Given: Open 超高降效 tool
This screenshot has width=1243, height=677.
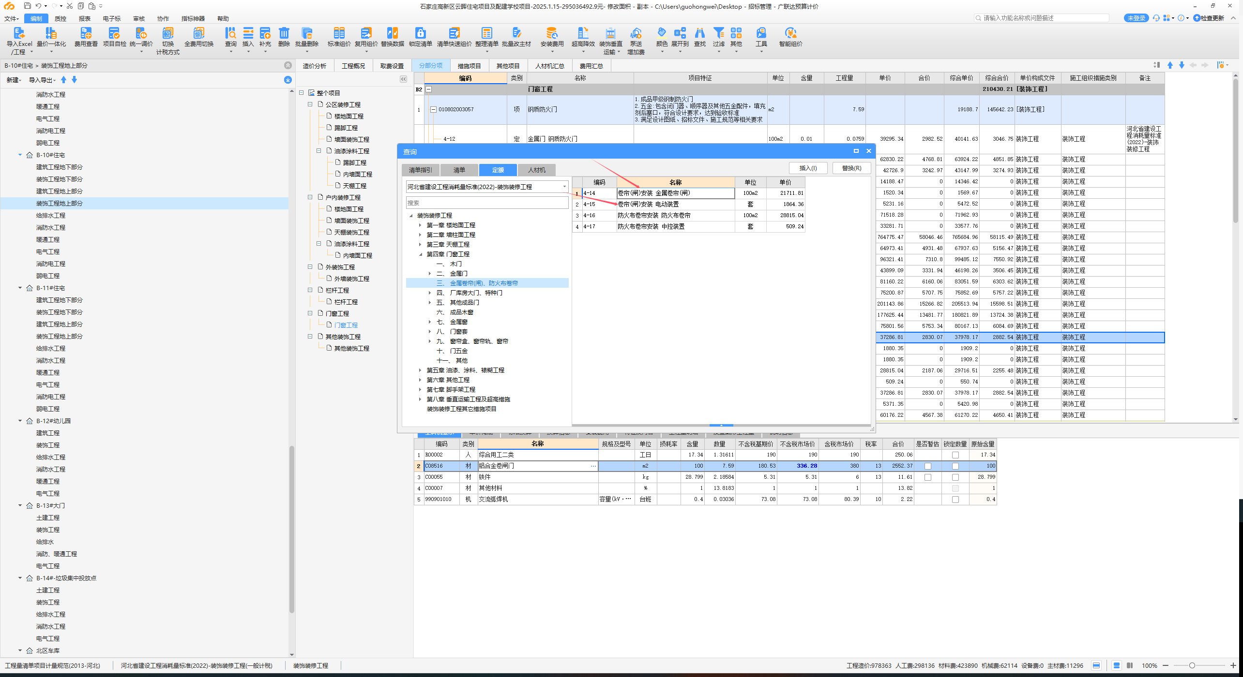Looking at the screenshot, I should click(583, 37).
